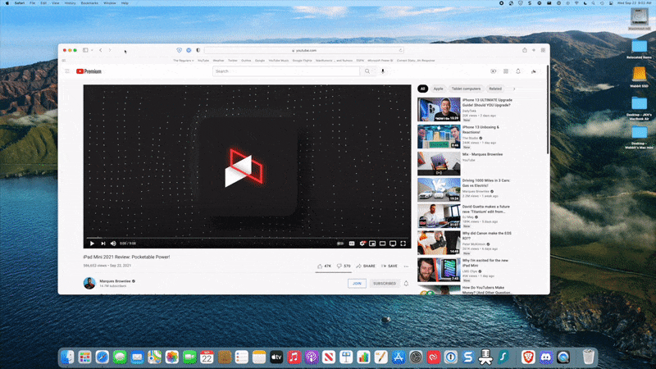
Task: Open more actions menu beside SAVE
Action: pyautogui.click(x=406, y=266)
